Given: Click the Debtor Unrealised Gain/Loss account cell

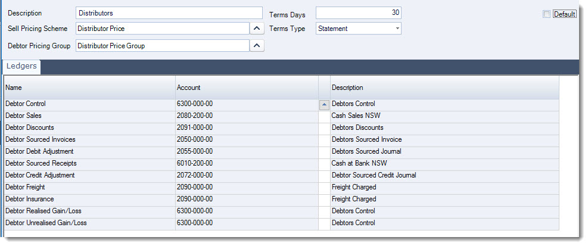Looking at the screenshot, I should 247,223.
